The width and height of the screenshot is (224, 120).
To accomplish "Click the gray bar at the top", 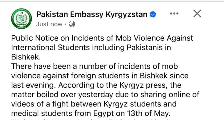I will pos(112,1).
